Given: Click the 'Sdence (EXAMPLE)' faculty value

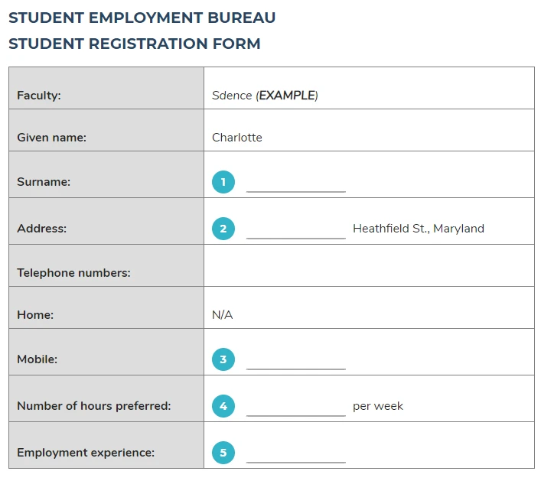Looking at the screenshot, I should (x=265, y=95).
